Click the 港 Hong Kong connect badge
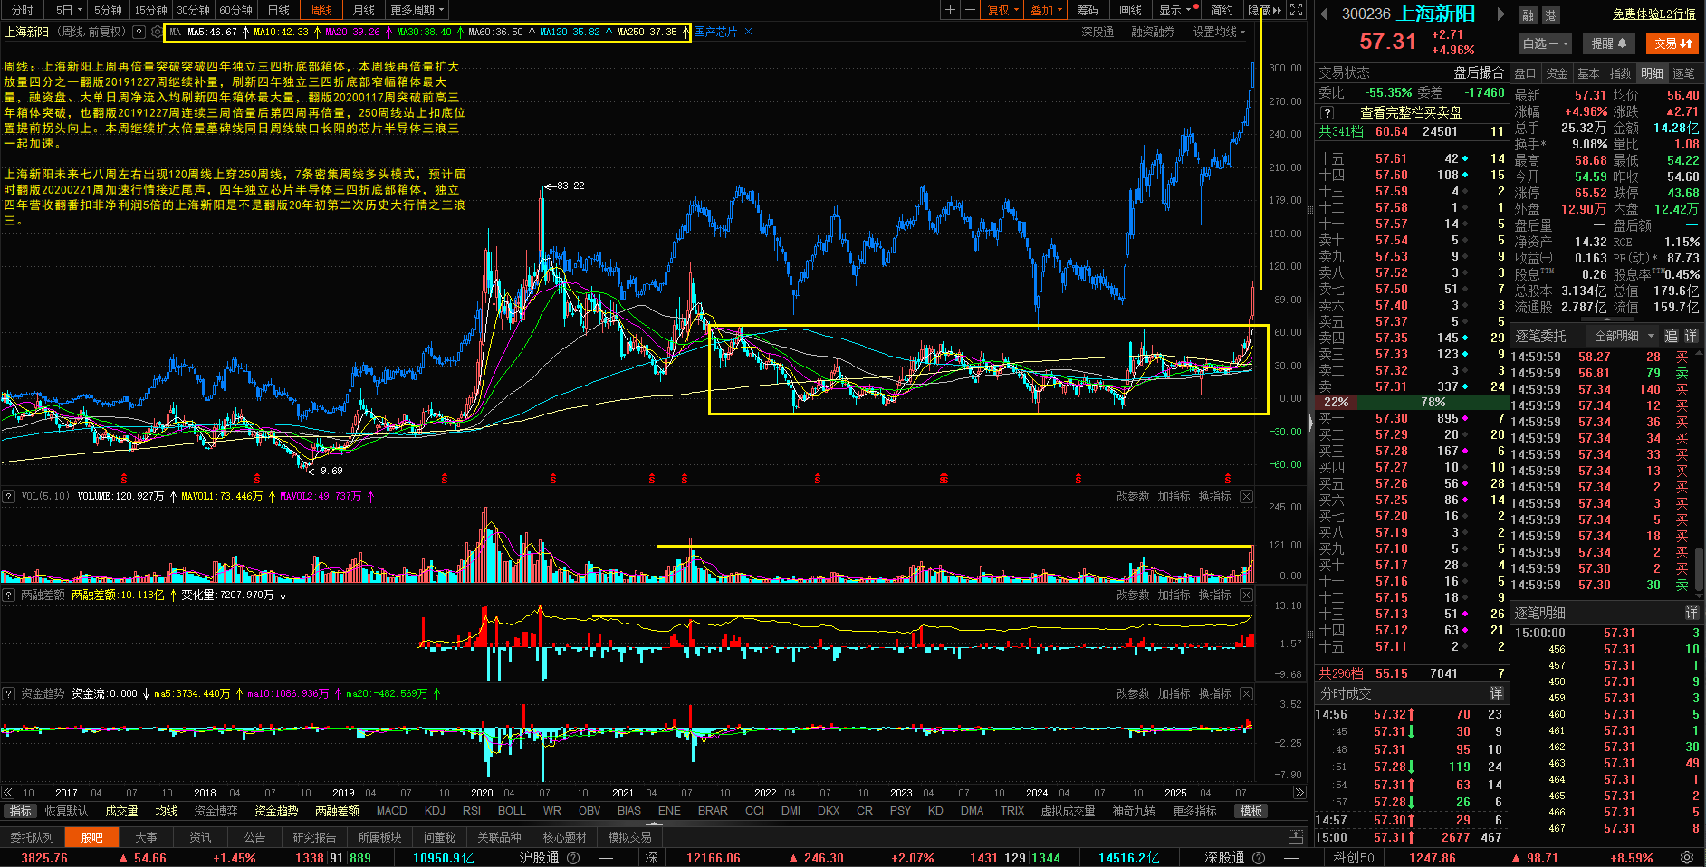 [x=1550, y=15]
